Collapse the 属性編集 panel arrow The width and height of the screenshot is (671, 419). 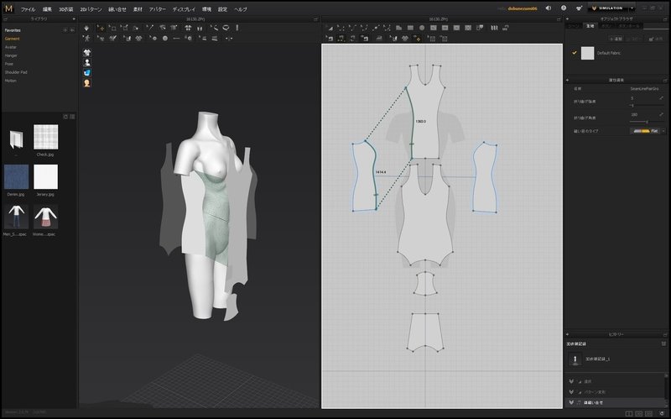[x=568, y=80]
